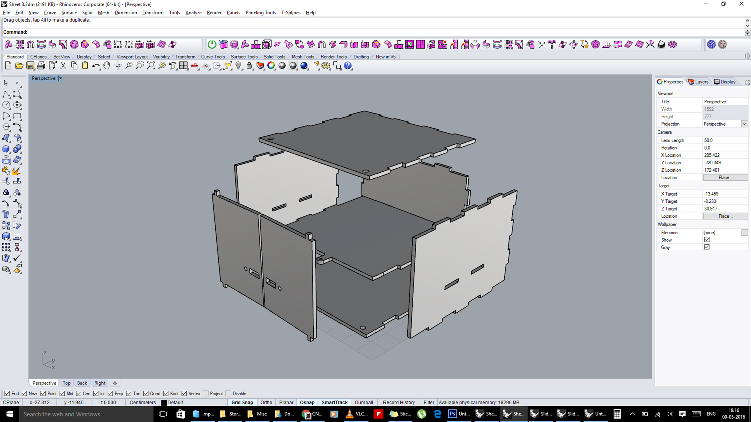Click the red car named views icon
The width and height of the screenshot is (751, 422).
tap(195, 66)
